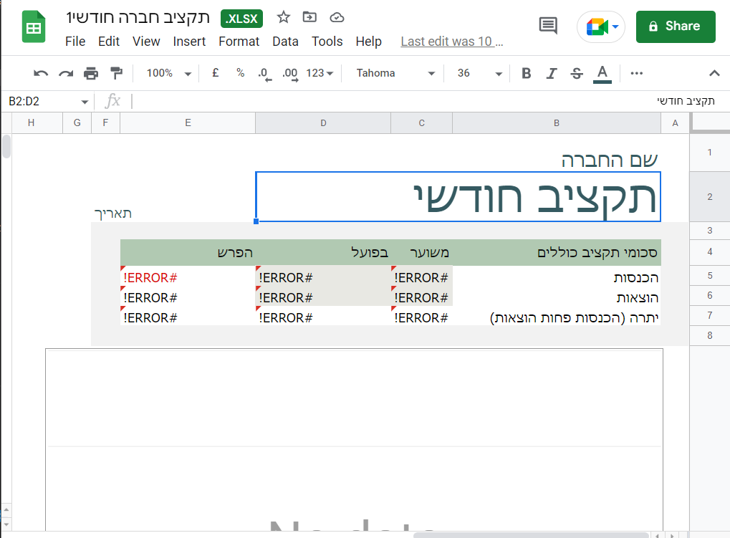Viewport: 730px width, 538px height.
Task: Click the 'בפועל' column heading cell
Action: 323,253
